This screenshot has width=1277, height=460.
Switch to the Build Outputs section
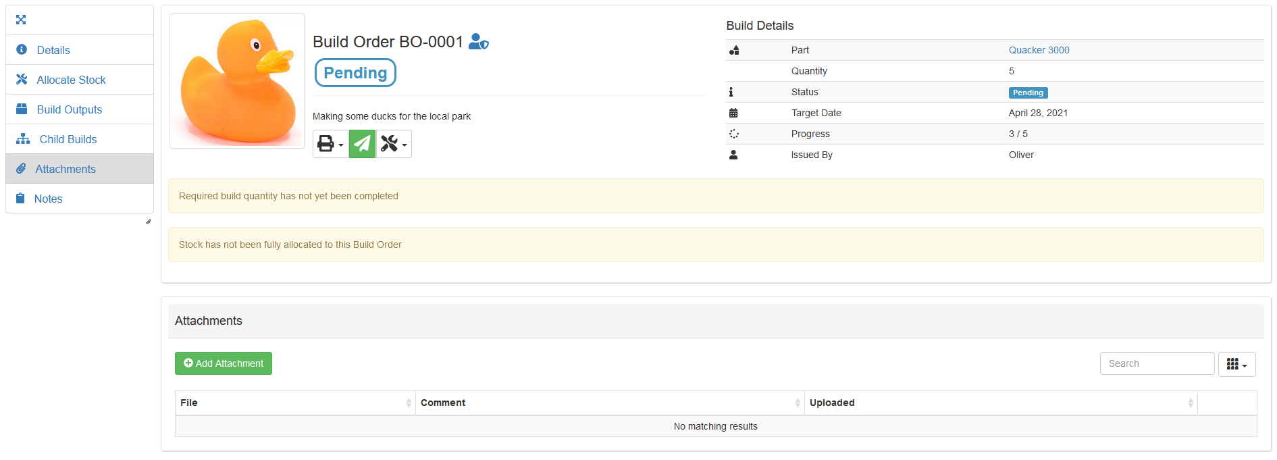(x=70, y=109)
